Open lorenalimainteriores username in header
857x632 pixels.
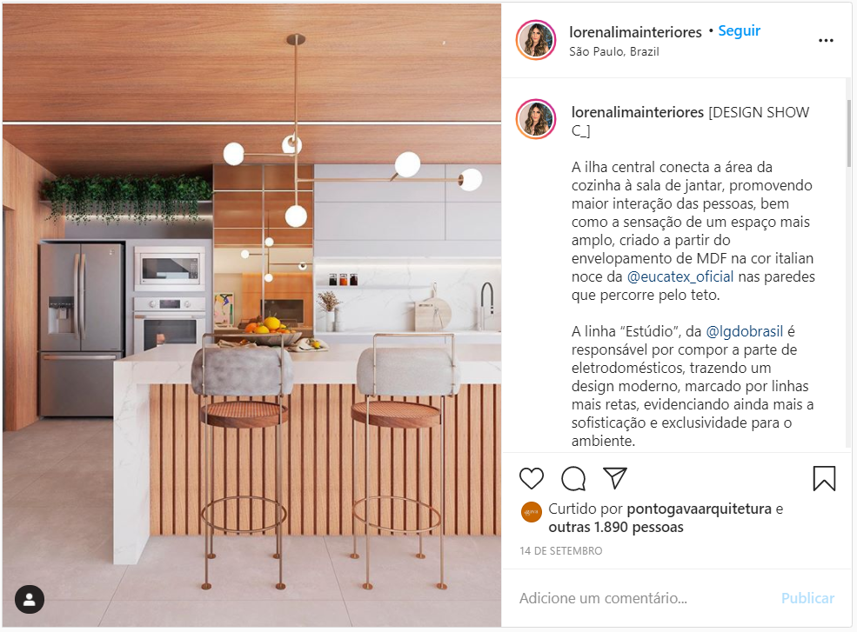click(x=635, y=32)
